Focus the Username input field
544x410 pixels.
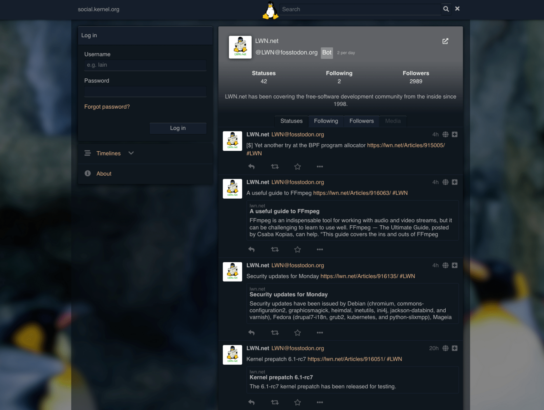pyautogui.click(x=145, y=65)
